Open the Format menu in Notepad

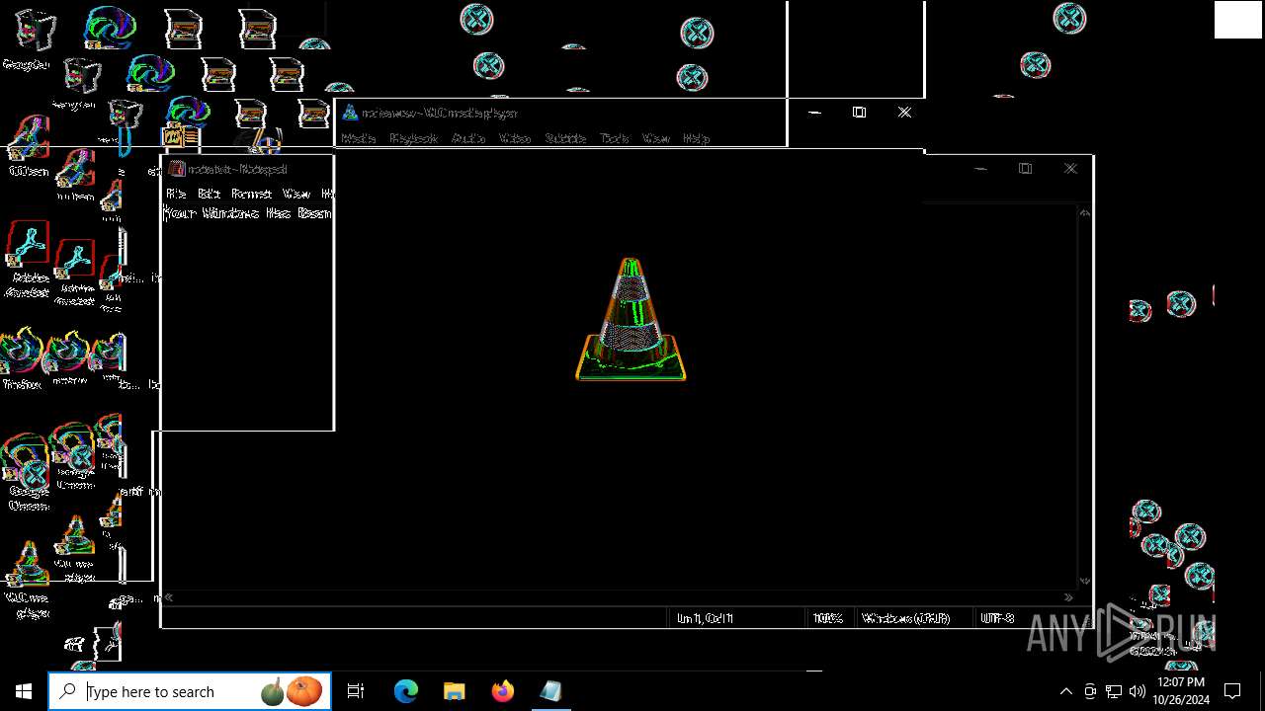(x=251, y=194)
